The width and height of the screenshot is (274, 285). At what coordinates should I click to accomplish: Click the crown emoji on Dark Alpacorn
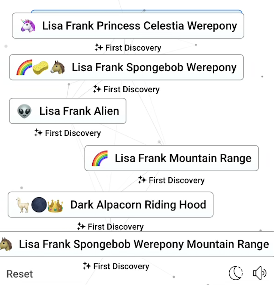tap(55, 205)
